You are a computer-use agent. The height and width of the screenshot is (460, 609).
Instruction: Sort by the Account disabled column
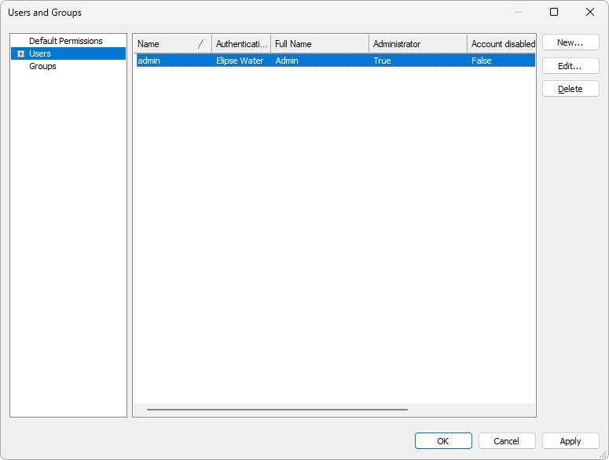point(502,44)
